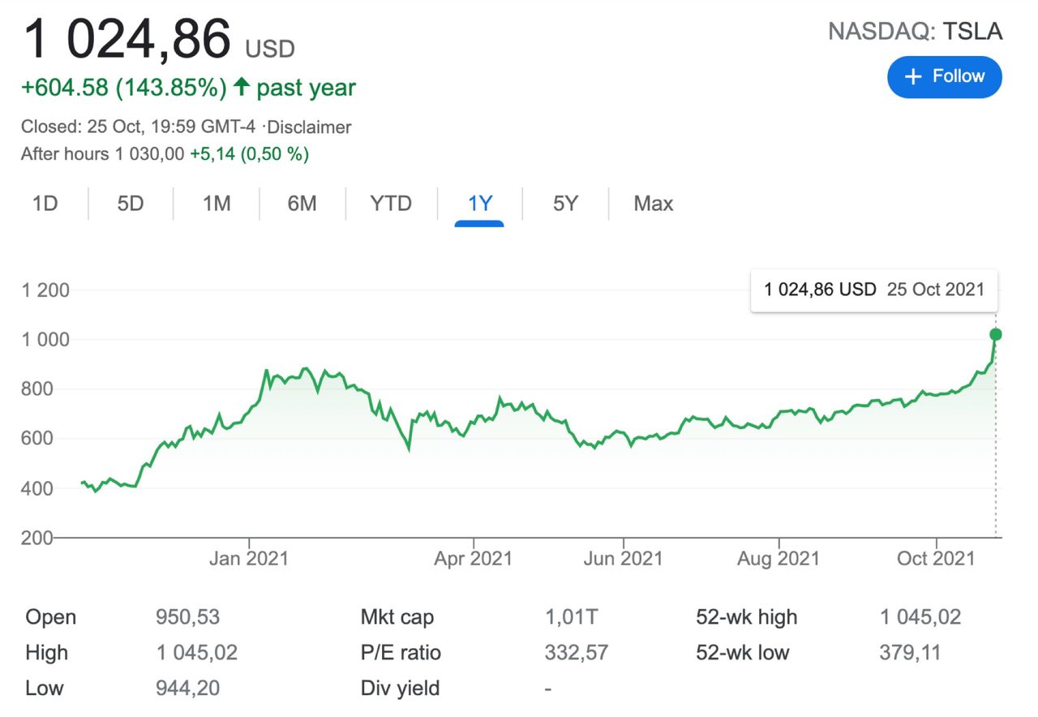This screenshot has height=717, width=1038.
Task: Click the 1 200 y-axis label
Action: (45, 290)
